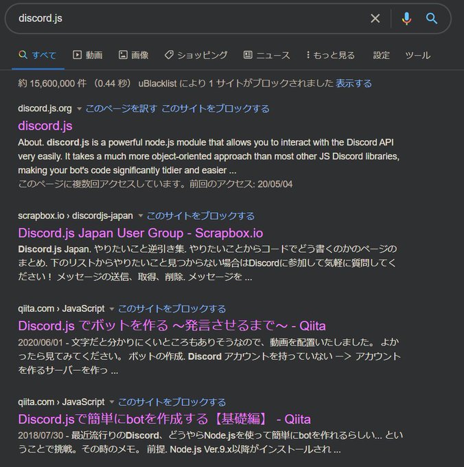Screen dimensions: 464x467
Task: Block discord.js.org with このサイトをブロックする
Action: pos(216,109)
